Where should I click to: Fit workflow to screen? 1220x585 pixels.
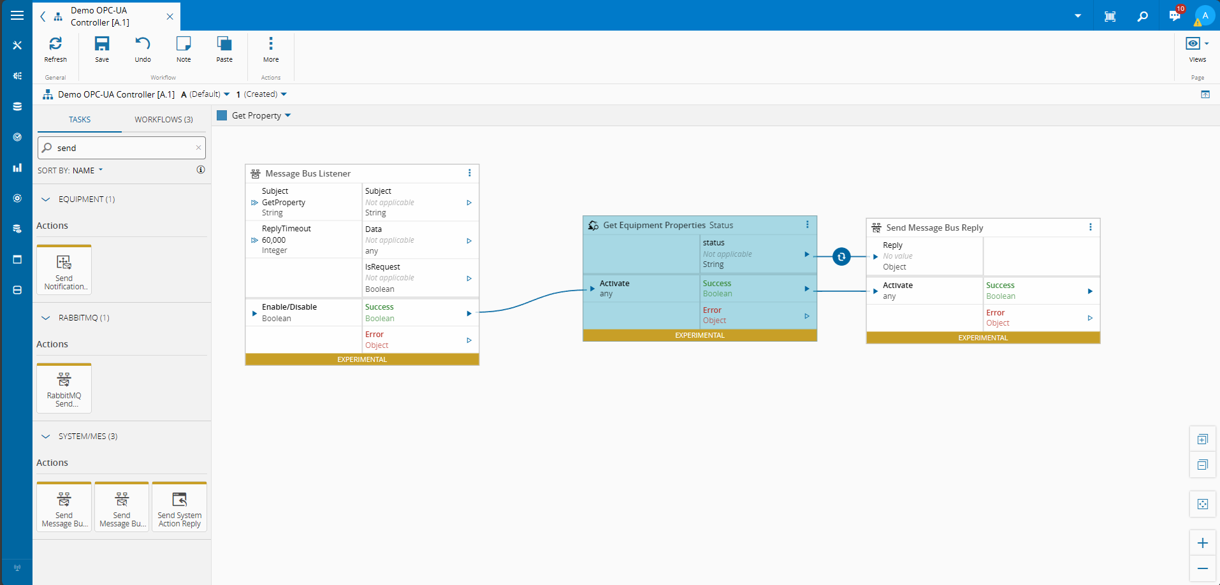[x=1203, y=504]
